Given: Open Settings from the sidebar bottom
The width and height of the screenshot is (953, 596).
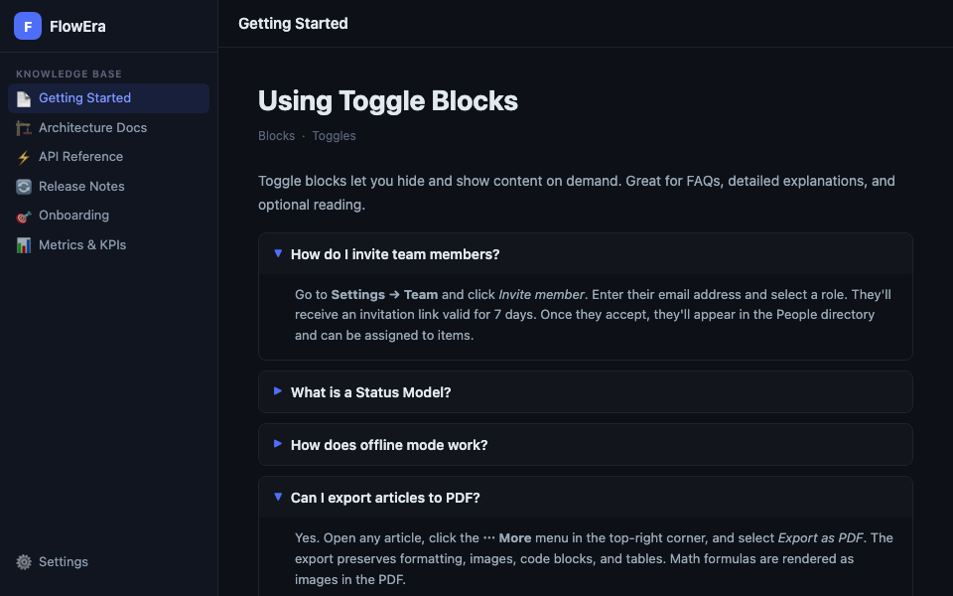Looking at the screenshot, I should pyautogui.click(x=64, y=562).
